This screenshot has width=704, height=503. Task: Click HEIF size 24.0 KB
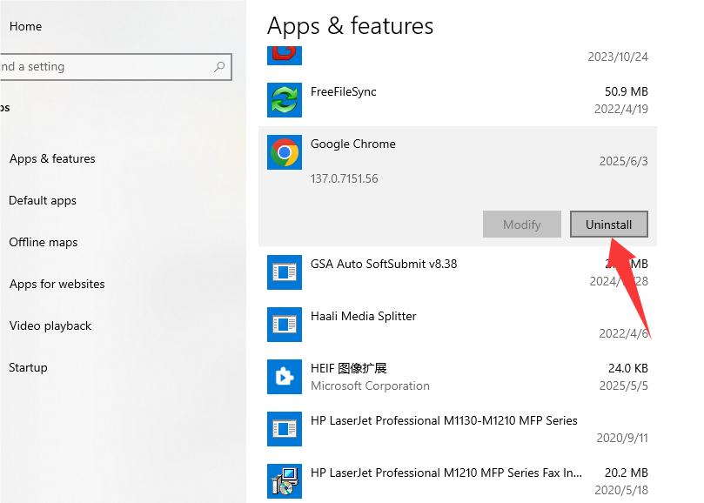point(628,368)
